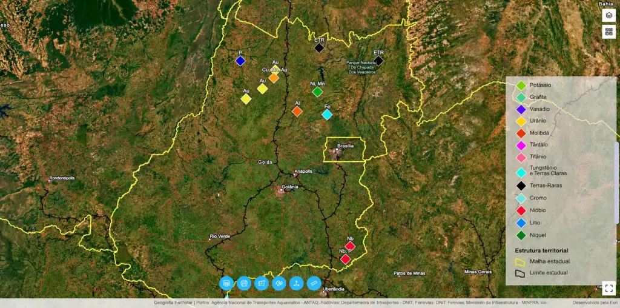Open the basemap gallery grid button
This screenshot has height=308, width=620.
609,32
